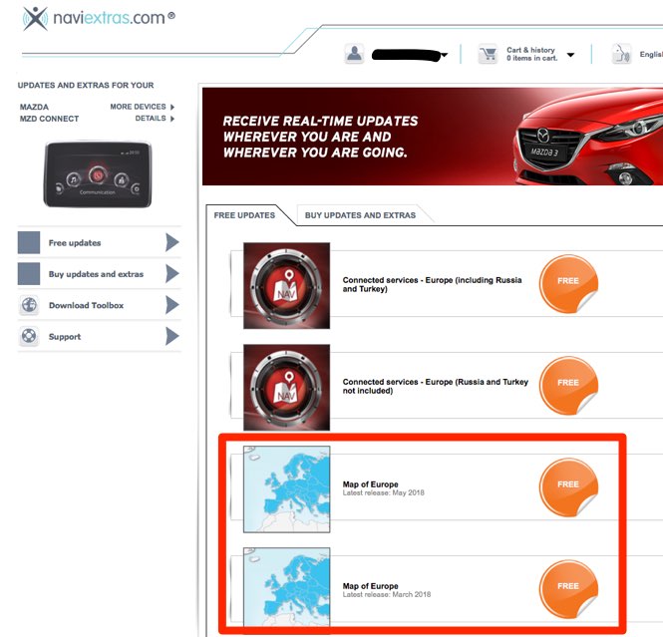Switch to the BUY UPDATES AND EXTRAS tab
This screenshot has height=637, width=663.
(360, 215)
